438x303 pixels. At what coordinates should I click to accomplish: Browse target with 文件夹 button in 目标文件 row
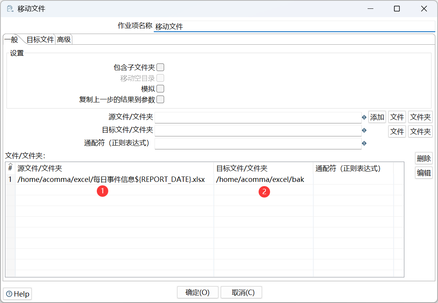click(420, 131)
